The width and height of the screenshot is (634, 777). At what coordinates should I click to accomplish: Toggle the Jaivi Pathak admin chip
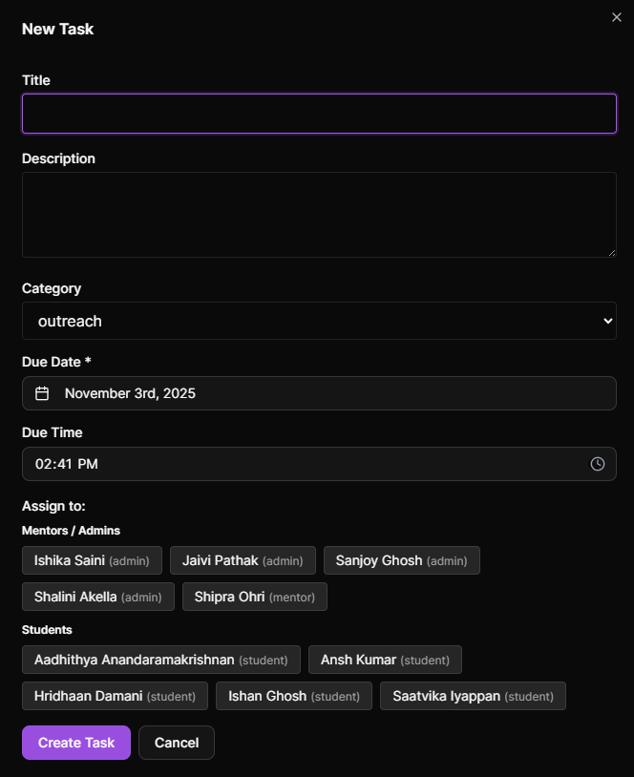(x=243, y=560)
